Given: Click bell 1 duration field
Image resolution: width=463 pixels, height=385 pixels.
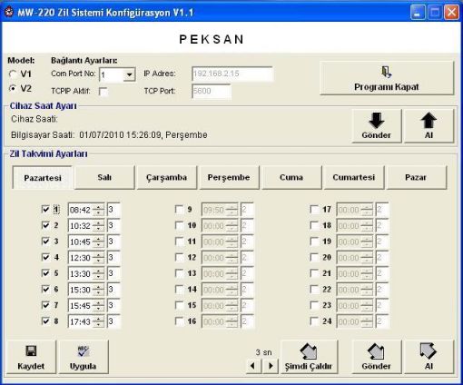Looking at the screenshot, I should [113, 210].
